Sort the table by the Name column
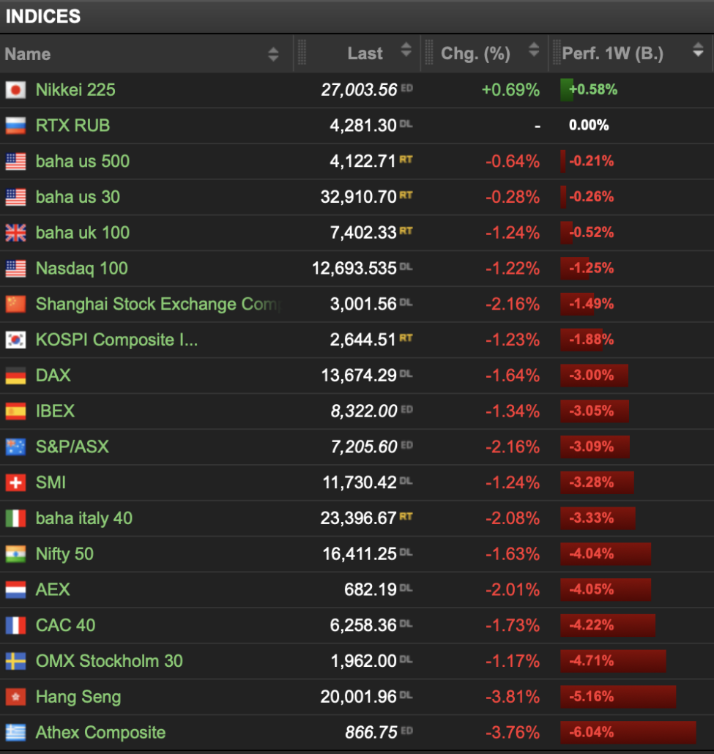 (x=273, y=54)
